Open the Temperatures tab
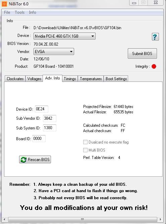The height and width of the screenshot is (224, 166). click(x=91, y=79)
